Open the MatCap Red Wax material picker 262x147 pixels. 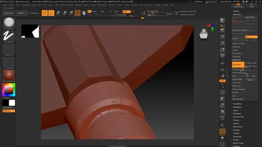[9, 76]
